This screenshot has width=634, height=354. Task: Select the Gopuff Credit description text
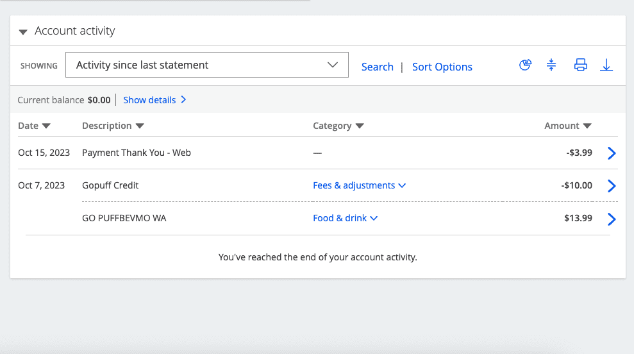pos(110,185)
